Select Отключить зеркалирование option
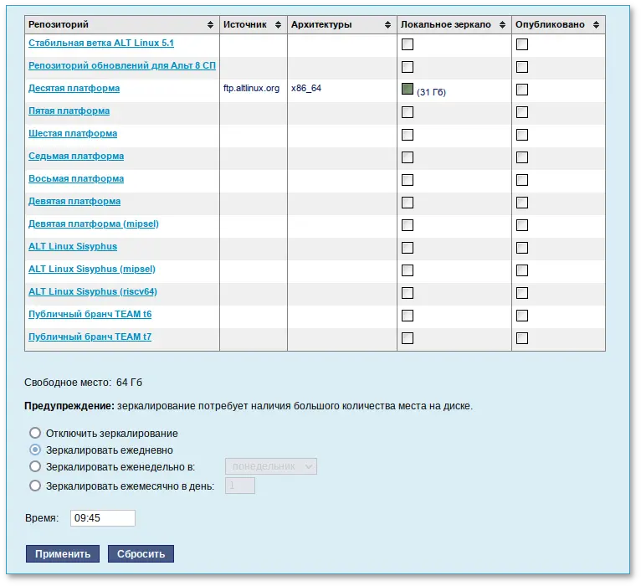 click(x=35, y=433)
